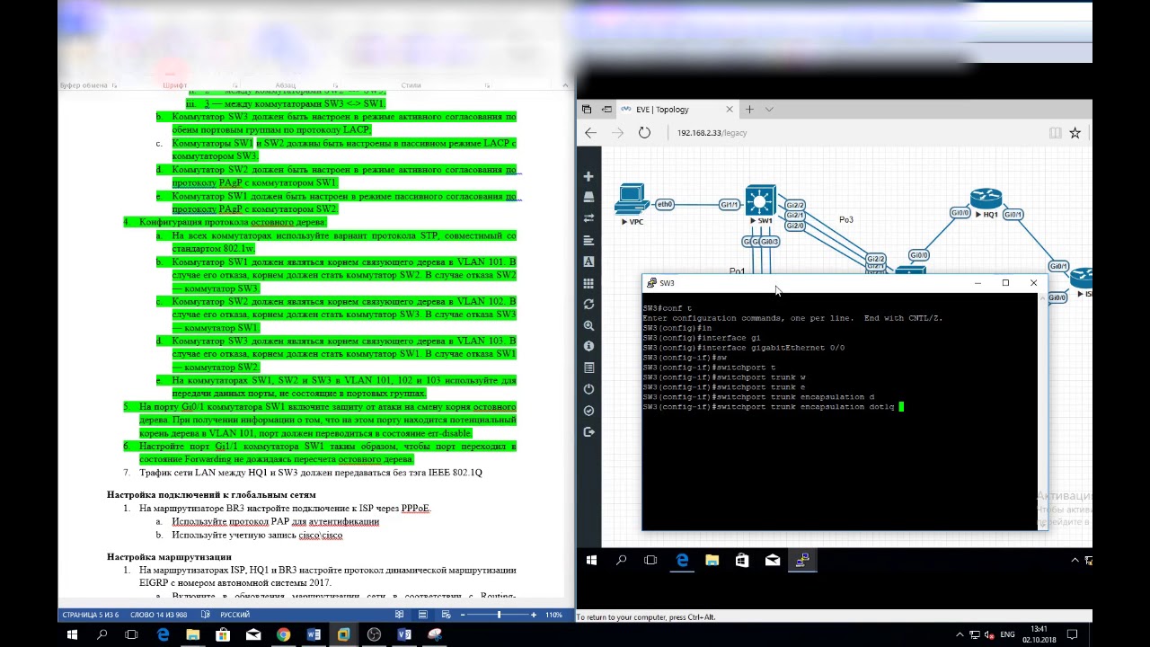Click the 'eth0' port label near VPC
The height and width of the screenshot is (647, 1150).
pyautogui.click(x=665, y=205)
